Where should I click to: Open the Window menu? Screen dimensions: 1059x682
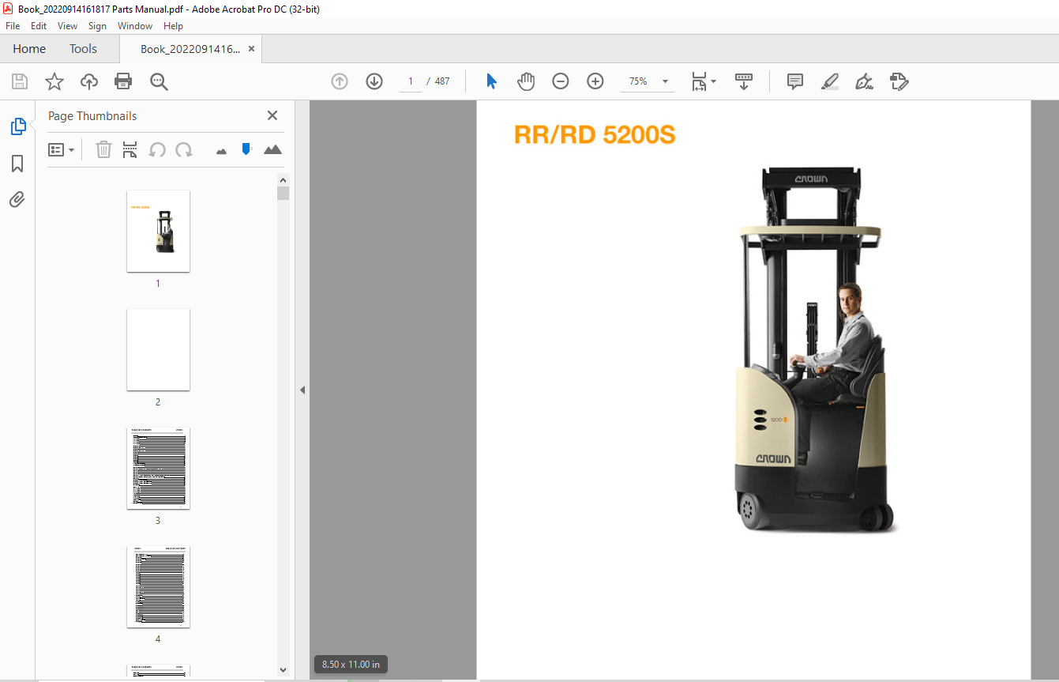(x=135, y=26)
